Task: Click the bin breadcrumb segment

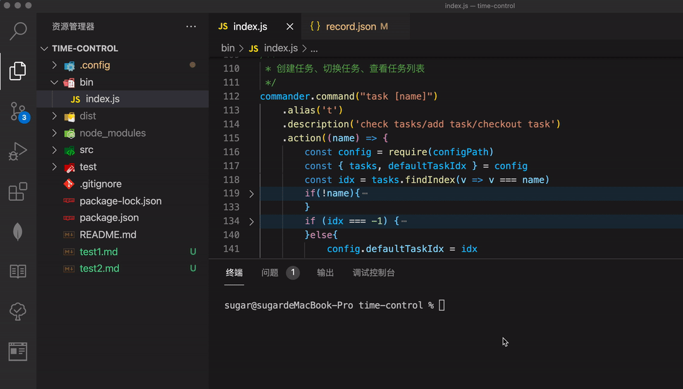Action: tap(228, 48)
